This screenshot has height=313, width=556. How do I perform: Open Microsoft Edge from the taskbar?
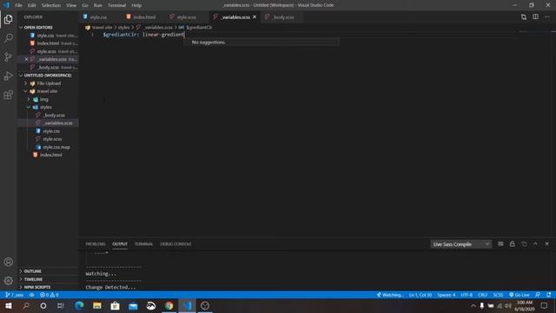(79, 305)
